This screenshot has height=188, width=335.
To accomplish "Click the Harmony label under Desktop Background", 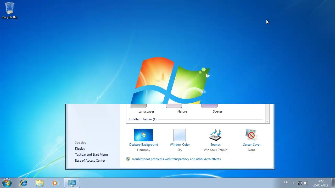I will pos(144,150).
